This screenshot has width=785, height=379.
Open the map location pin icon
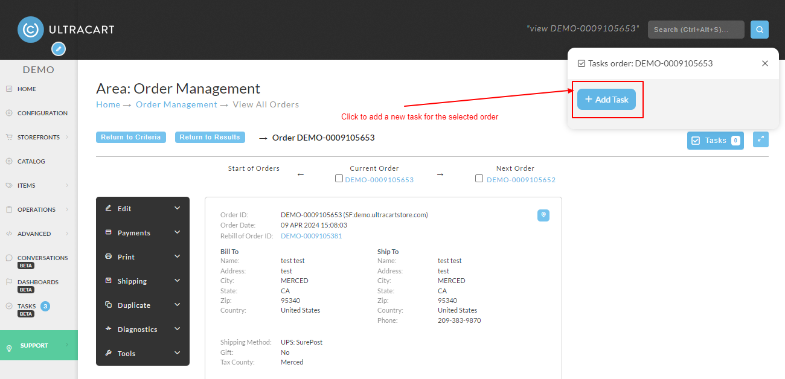click(x=543, y=215)
